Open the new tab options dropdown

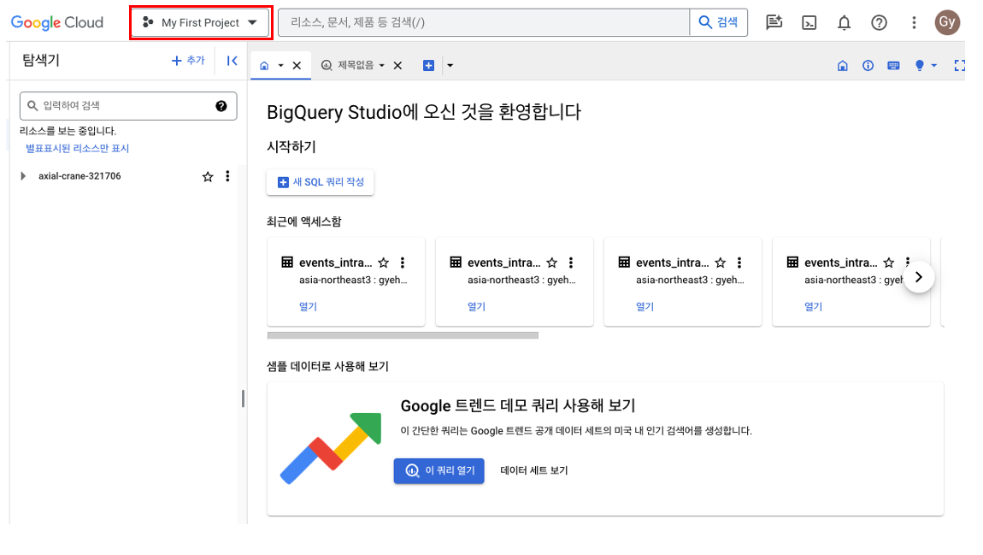(450, 65)
